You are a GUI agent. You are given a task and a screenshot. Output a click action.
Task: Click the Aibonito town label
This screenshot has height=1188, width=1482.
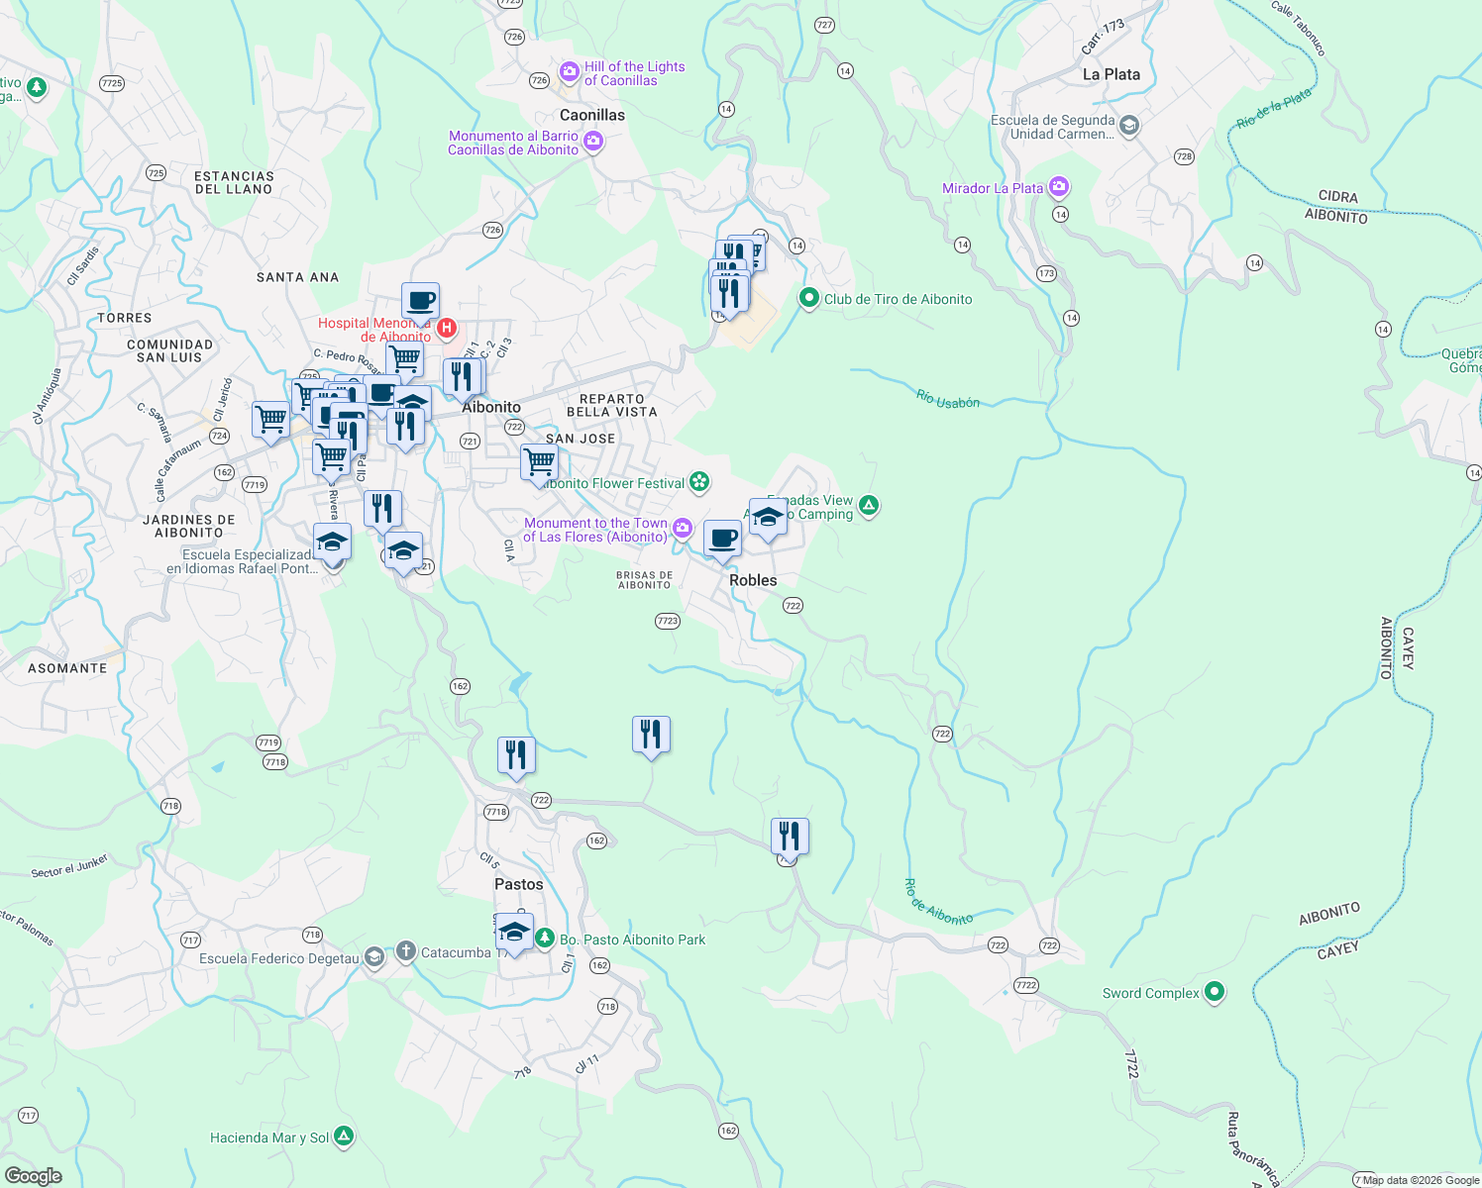[491, 407]
